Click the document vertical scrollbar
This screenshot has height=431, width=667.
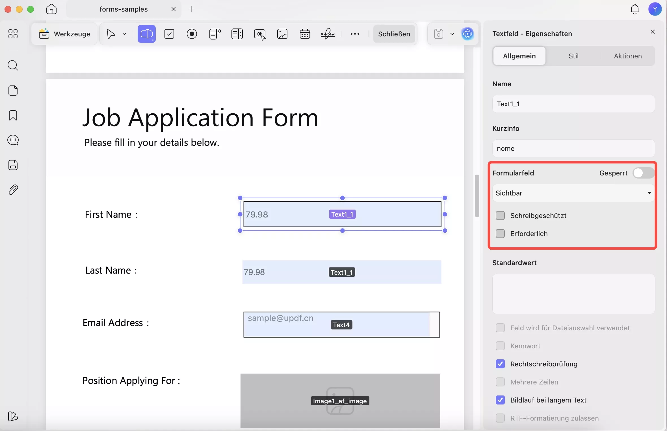(x=477, y=196)
